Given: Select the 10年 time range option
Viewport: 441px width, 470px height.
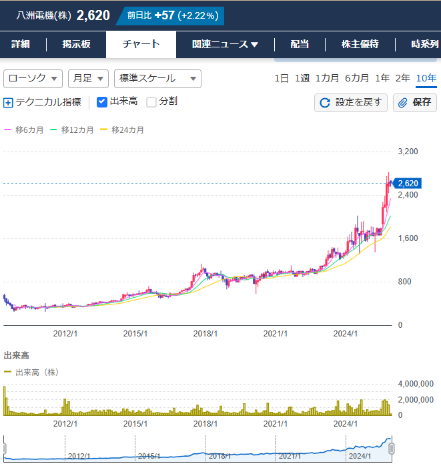Looking at the screenshot, I should [x=426, y=78].
